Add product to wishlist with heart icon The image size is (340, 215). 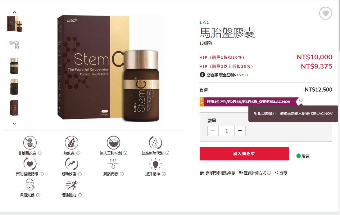click(325, 13)
